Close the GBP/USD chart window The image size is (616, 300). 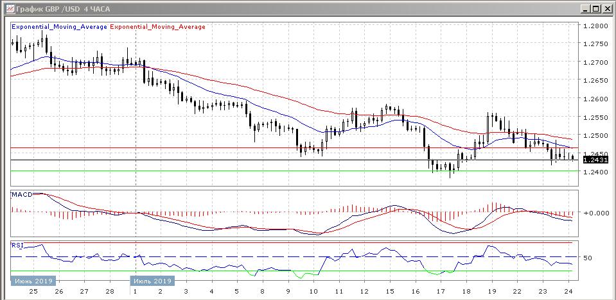[606, 8]
